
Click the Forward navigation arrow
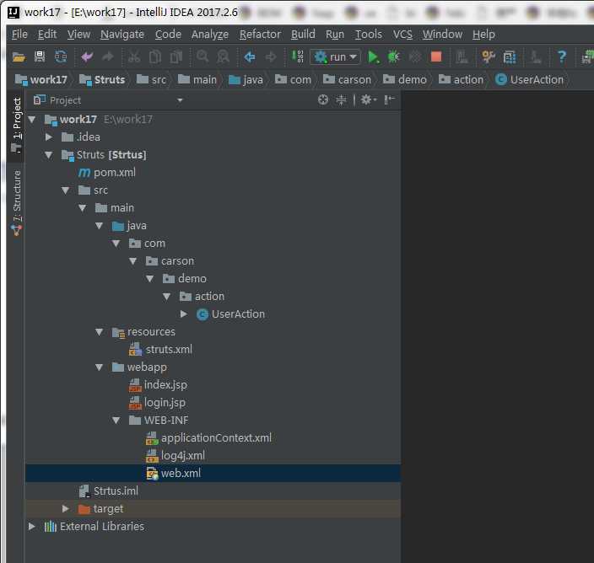pos(271,57)
